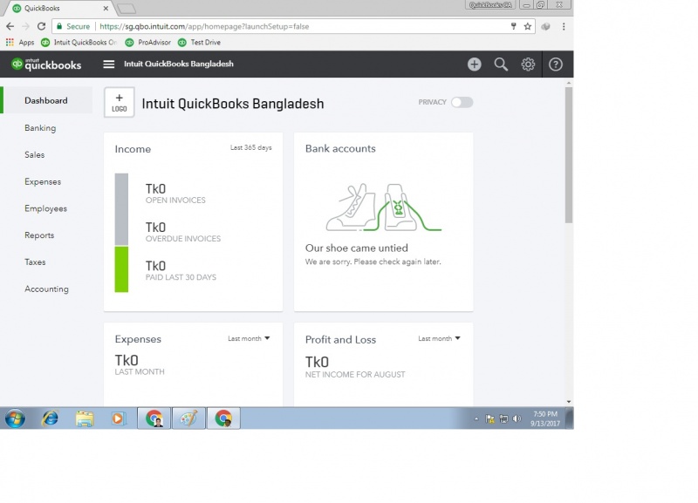Click the browser extension icon beside star
The image size is (698, 503).
(545, 26)
